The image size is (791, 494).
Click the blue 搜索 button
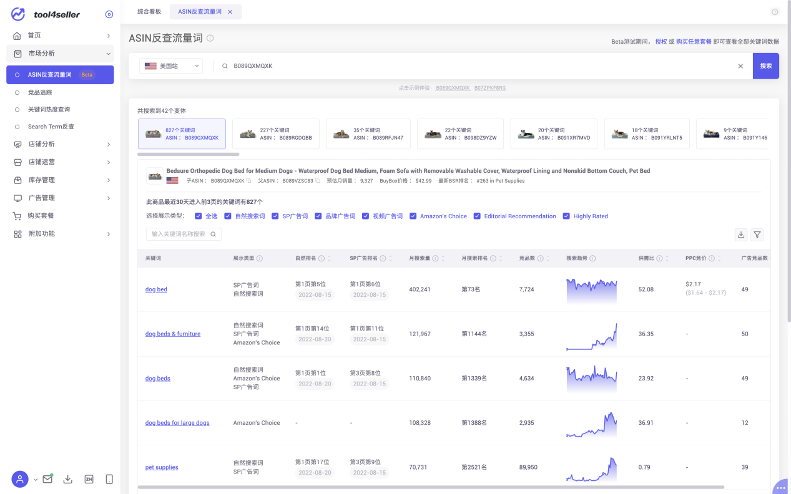765,66
